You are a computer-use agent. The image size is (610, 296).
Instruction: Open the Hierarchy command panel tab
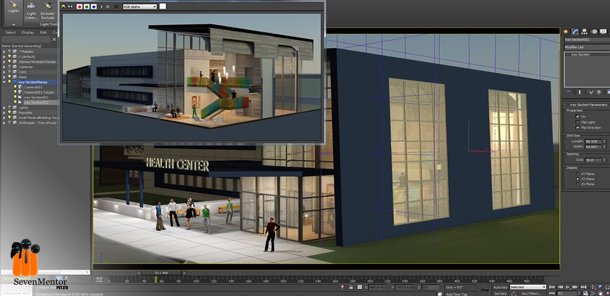[585, 32]
